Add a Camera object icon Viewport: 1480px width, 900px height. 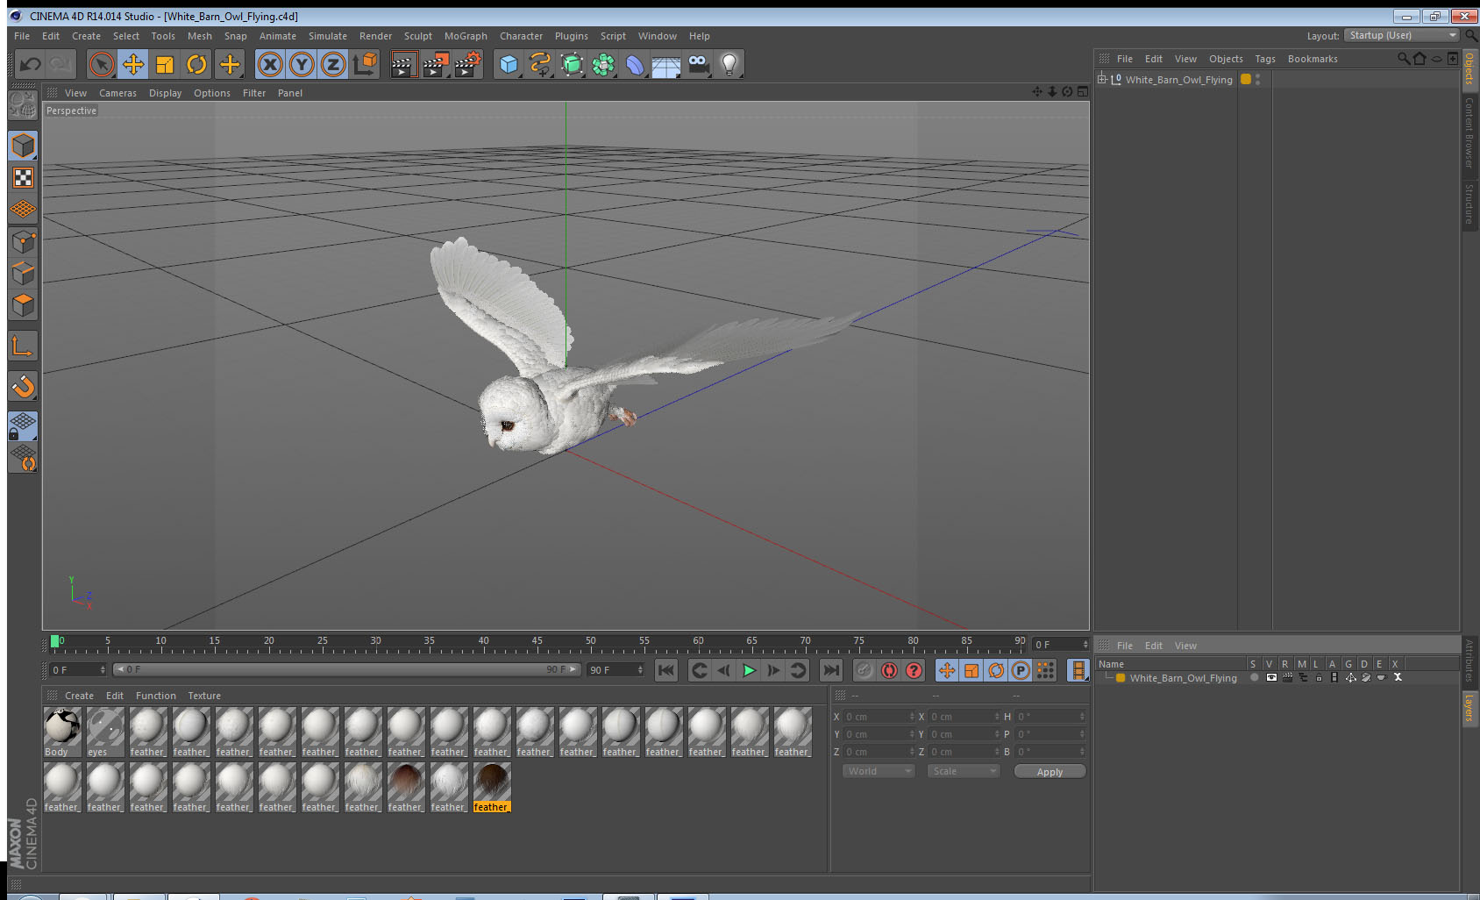click(x=698, y=64)
